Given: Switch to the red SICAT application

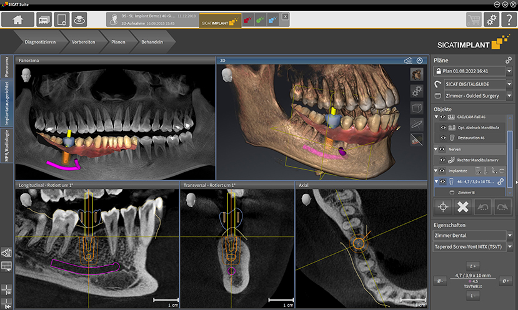Looking at the screenshot, I should [x=248, y=20].
